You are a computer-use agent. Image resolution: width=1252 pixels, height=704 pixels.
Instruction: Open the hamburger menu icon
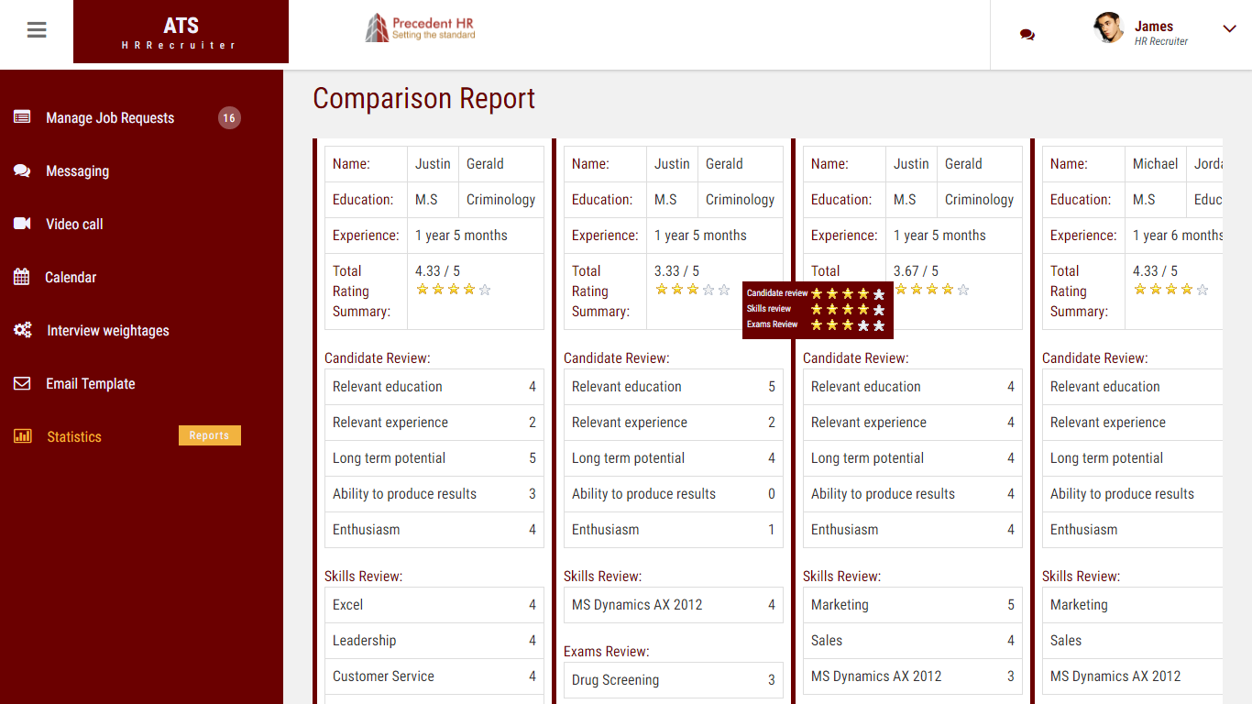[x=37, y=30]
